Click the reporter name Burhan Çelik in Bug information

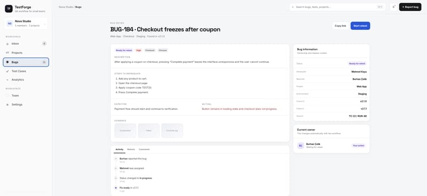[360, 79]
